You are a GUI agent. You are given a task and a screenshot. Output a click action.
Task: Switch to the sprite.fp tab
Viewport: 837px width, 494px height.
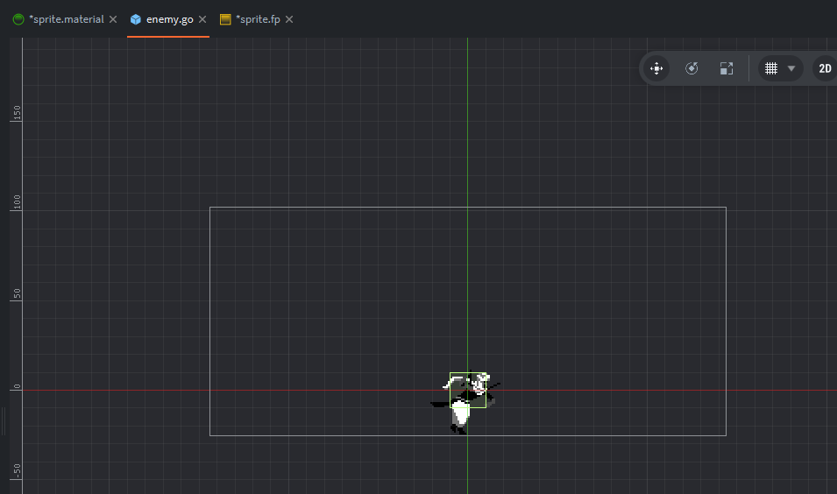pyautogui.click(x=258, y=19)
